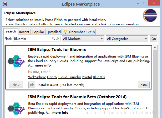
Task: Click the Installs 4.98K count text
Action: click(61, 85)
